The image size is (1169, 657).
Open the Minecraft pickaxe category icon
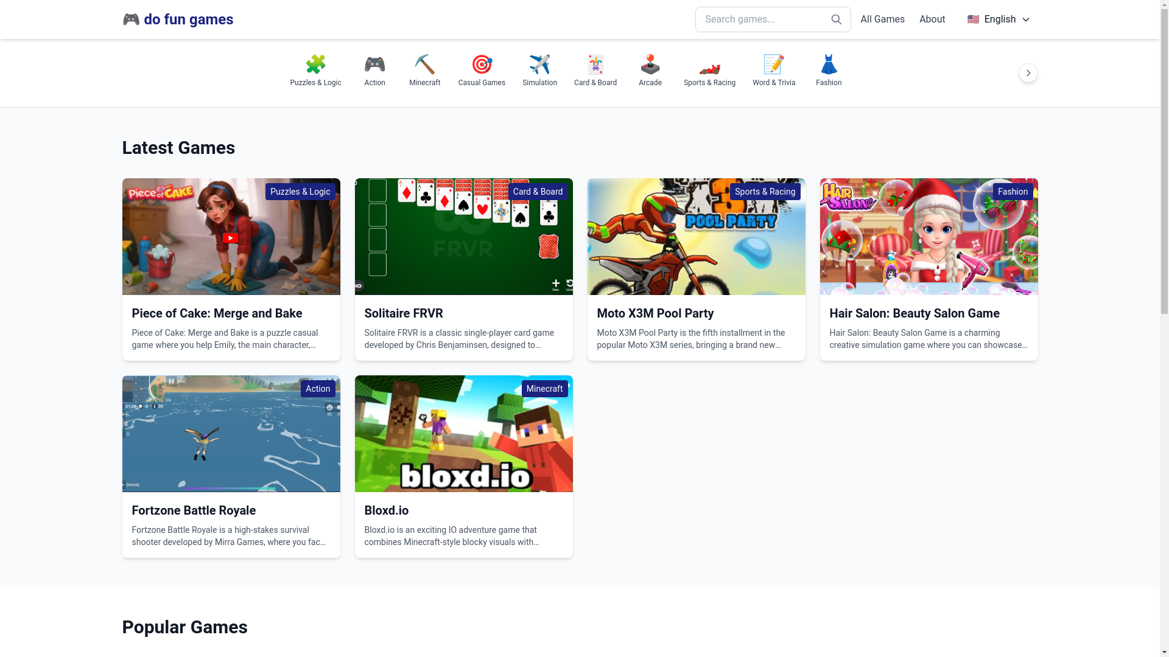coord(424,64)
